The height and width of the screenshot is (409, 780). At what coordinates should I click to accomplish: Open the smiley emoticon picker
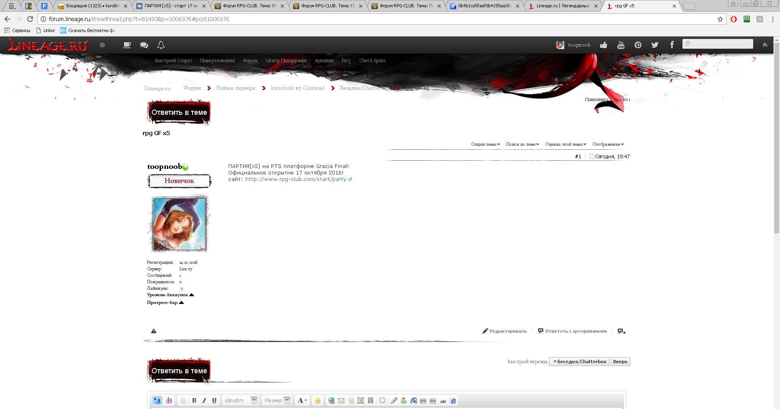pyautogui.click(x=318, y=400)
